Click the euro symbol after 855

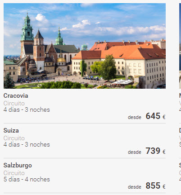164,186
